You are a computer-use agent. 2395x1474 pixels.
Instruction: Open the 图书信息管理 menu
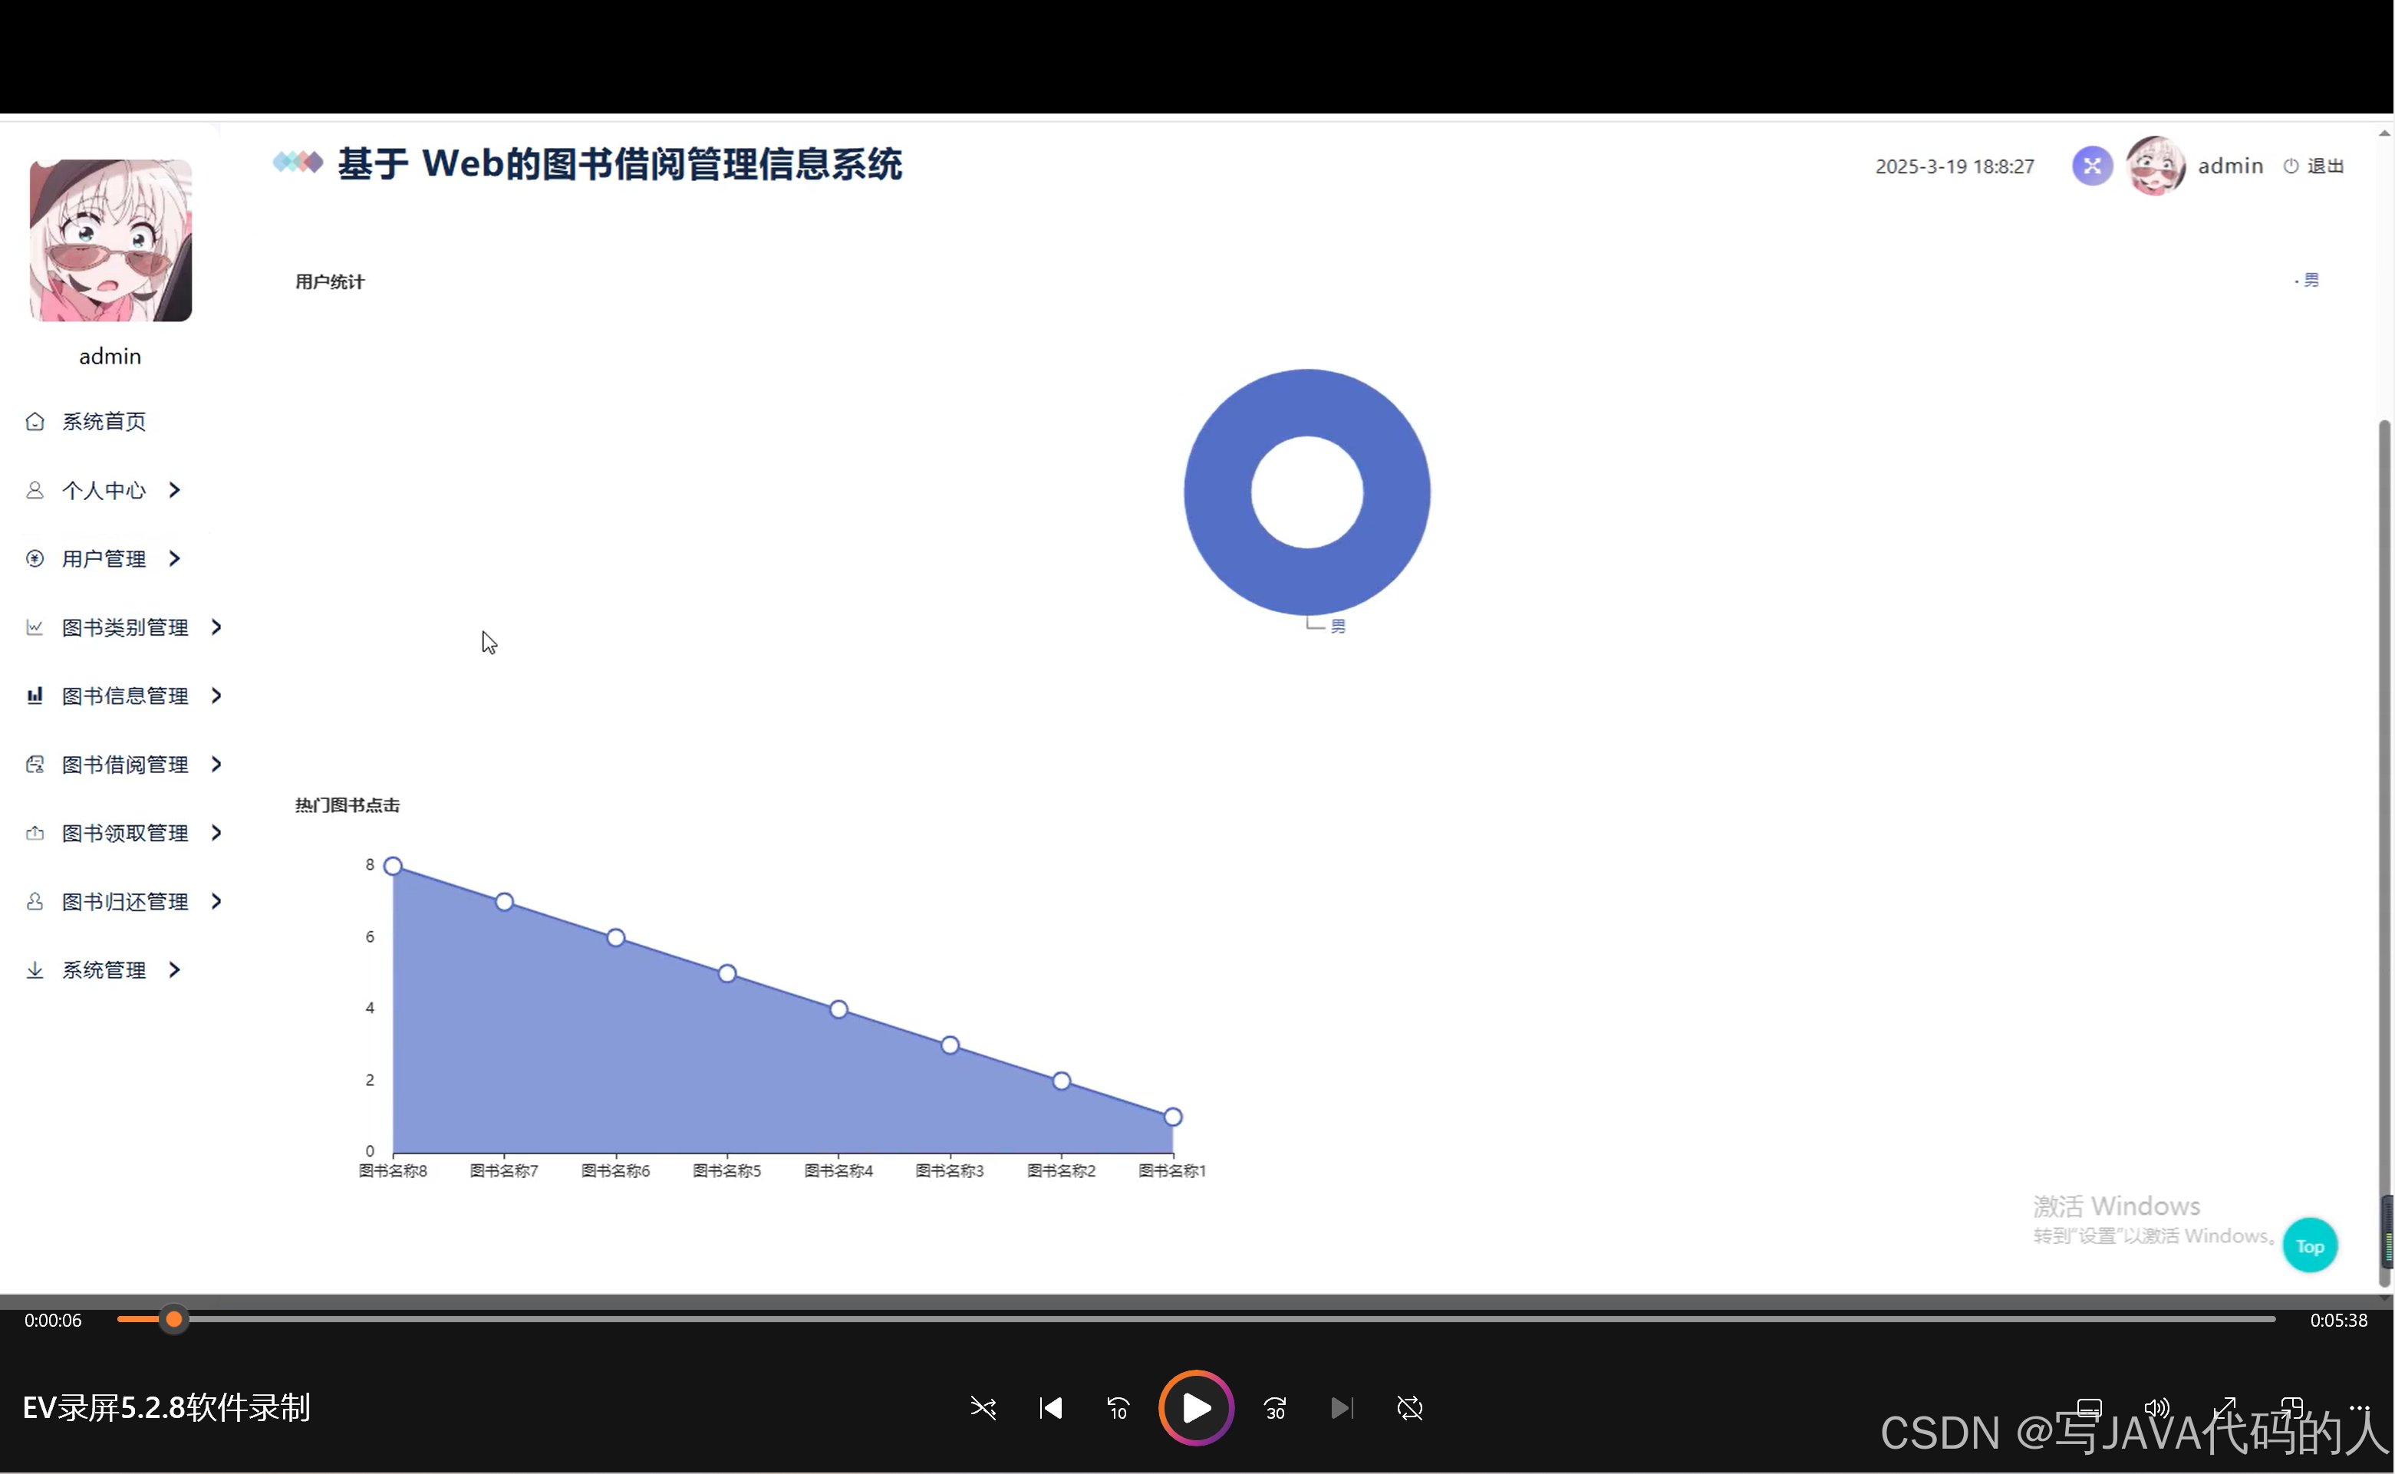pyautogui.click(x=125, y=696)
